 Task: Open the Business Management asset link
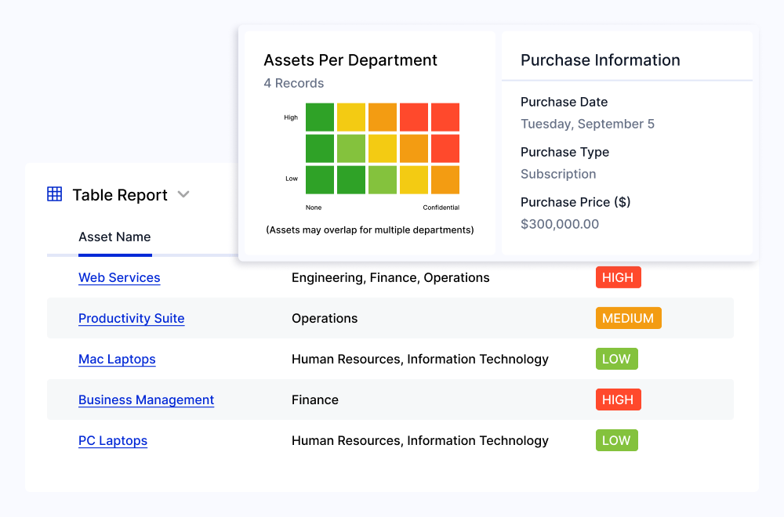pos(146,399)
